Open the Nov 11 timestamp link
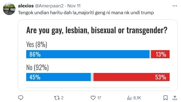Image resolution: width=181 pixels, height=102 pixels. [x=74, y=6]
